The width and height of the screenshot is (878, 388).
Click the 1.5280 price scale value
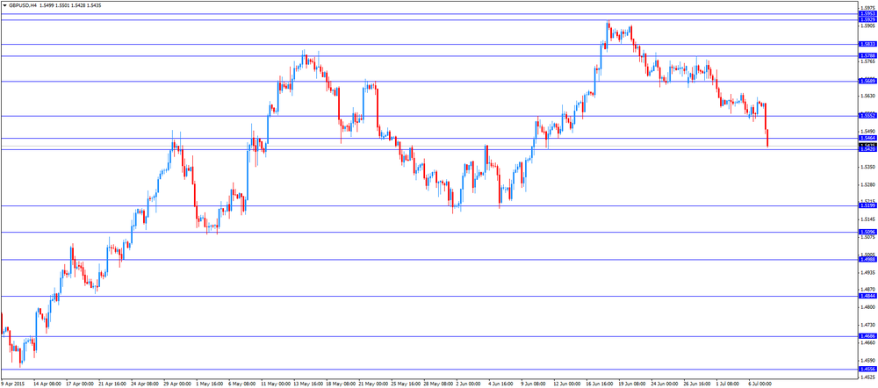[868, 184]
